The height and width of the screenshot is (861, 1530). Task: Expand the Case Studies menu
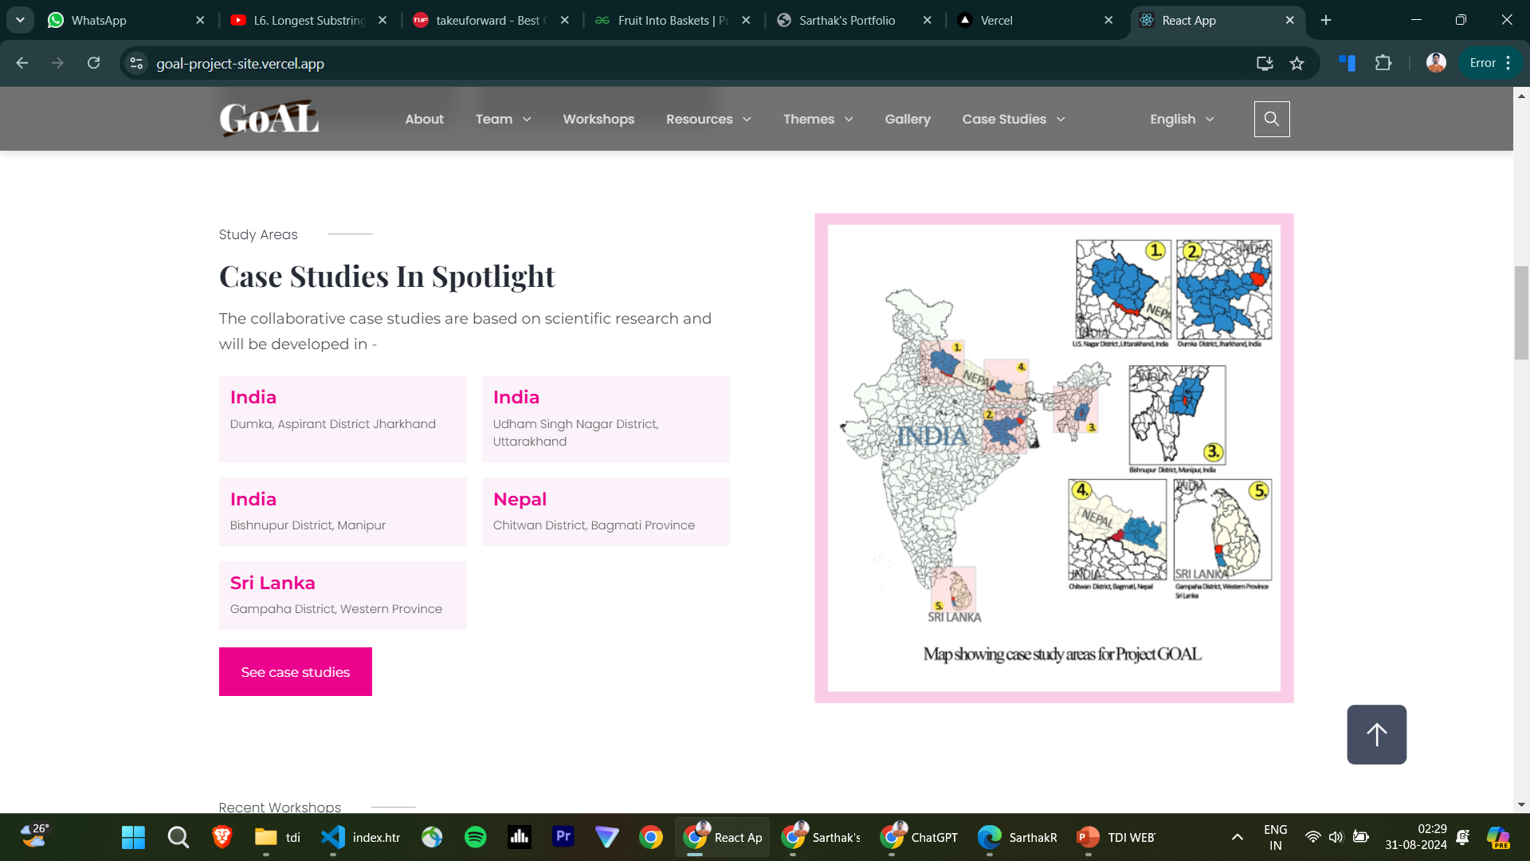(x=1013, y=119)
